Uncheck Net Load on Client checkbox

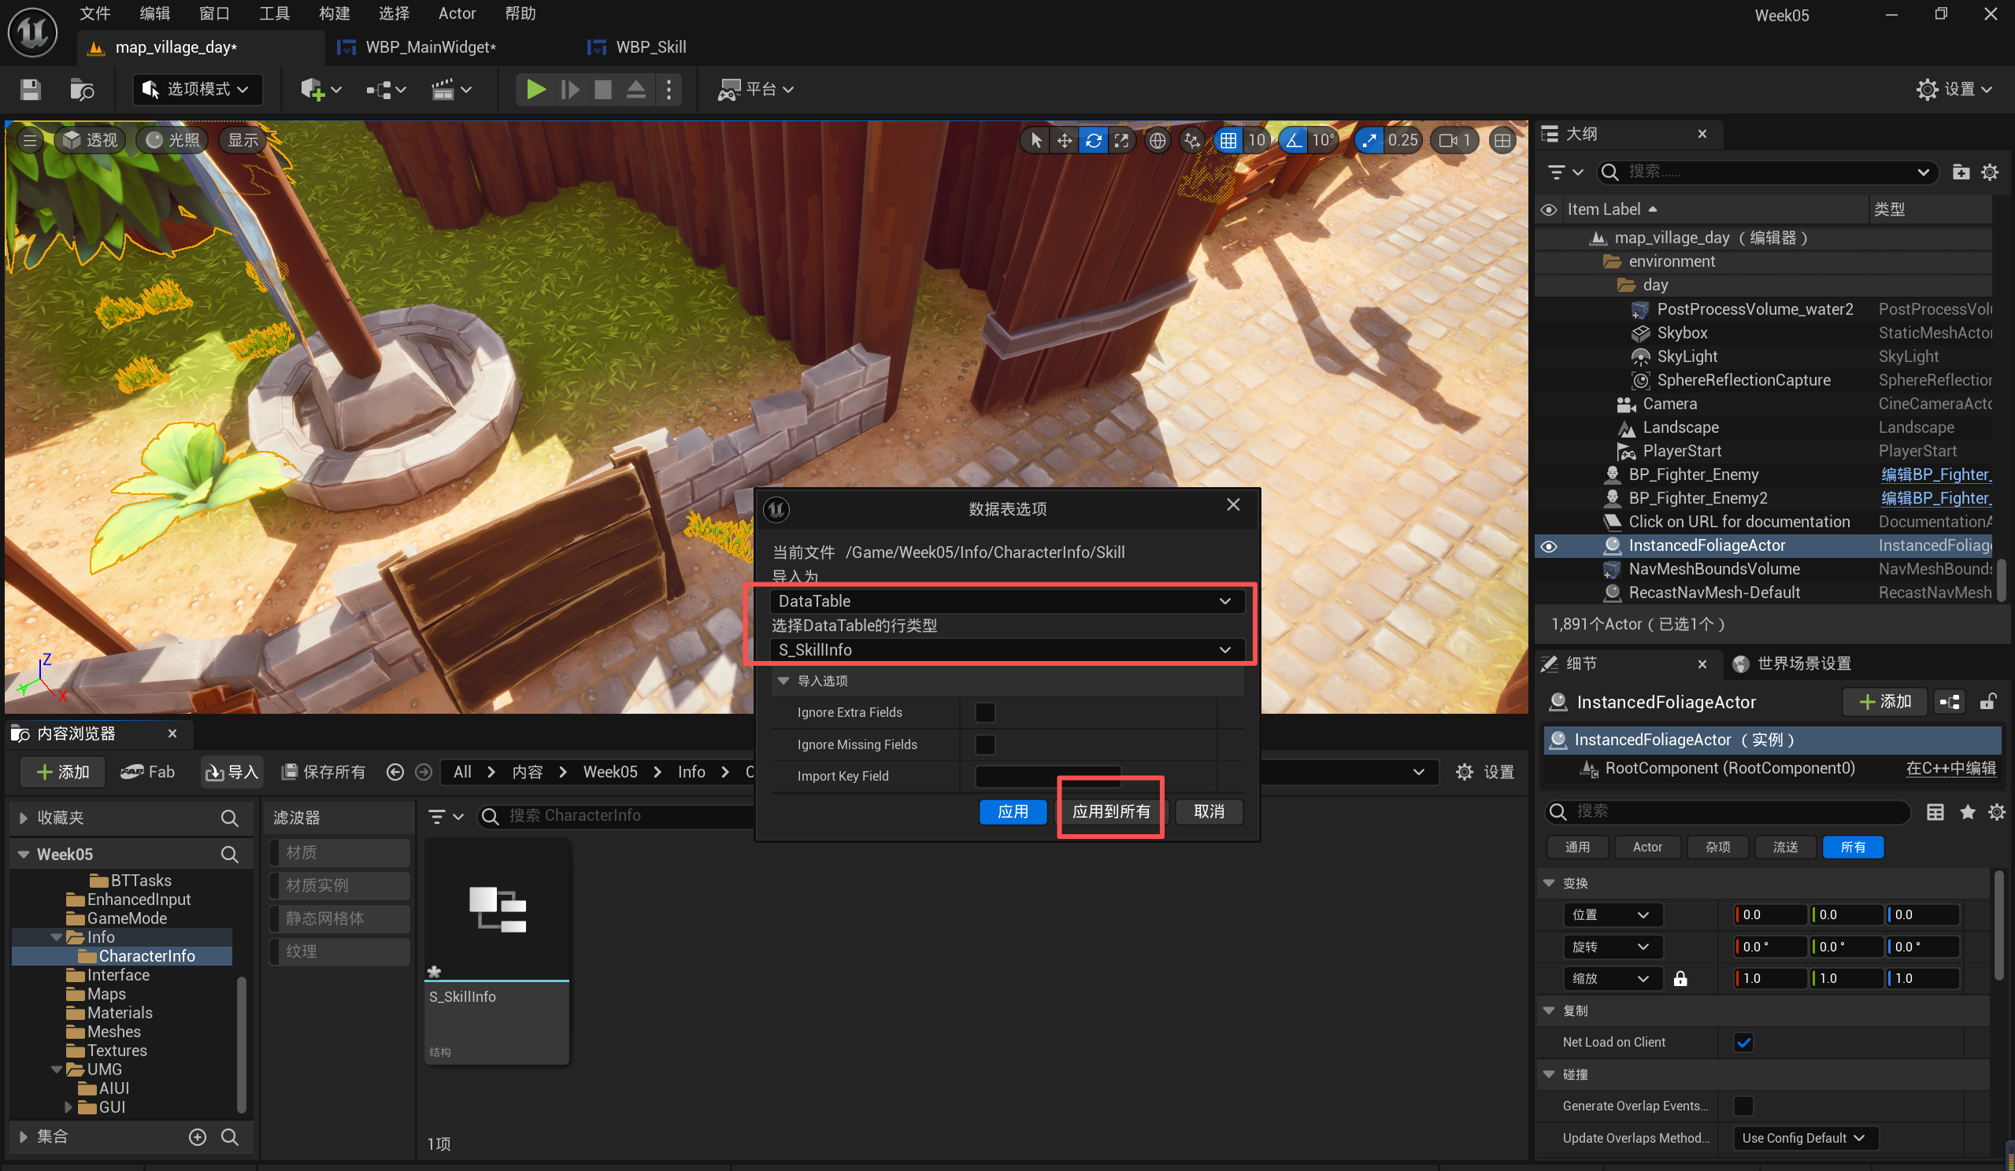click(x=1743, y=1042)
